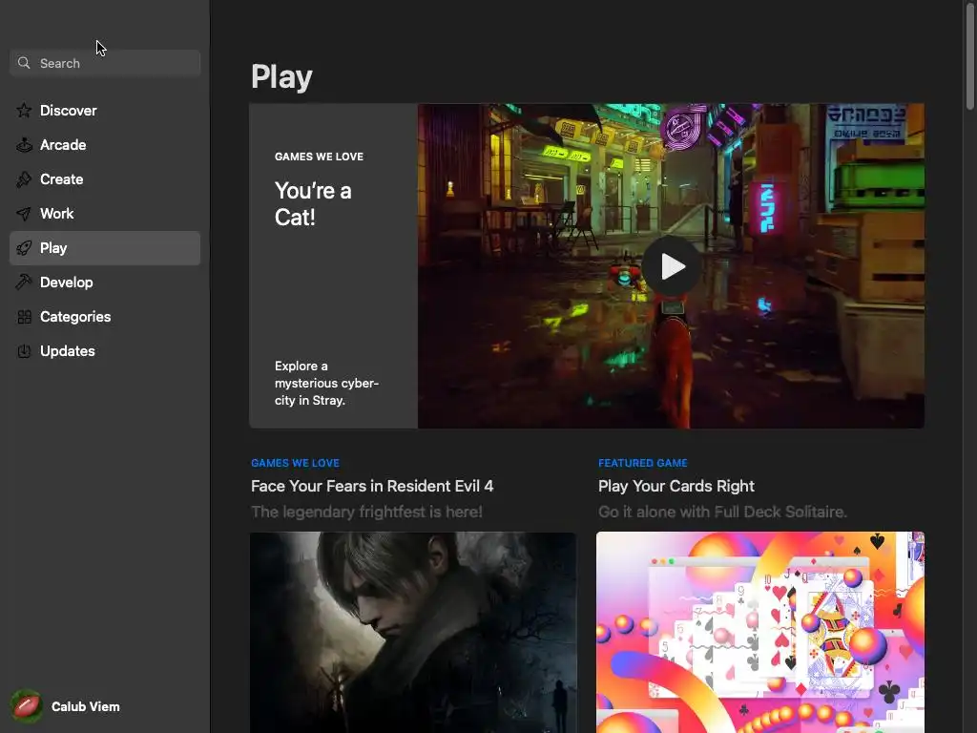
Task: Play the Stray preview video
Action: (671, 266)
